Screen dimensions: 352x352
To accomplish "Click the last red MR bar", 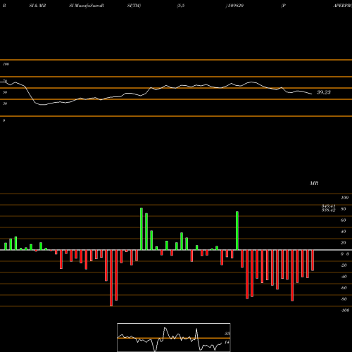I will click(313, 260).
